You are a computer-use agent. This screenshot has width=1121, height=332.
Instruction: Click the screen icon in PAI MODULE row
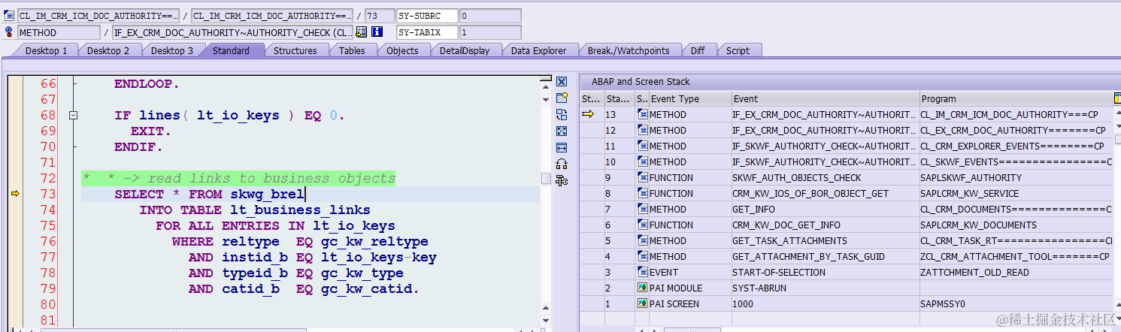[642, 288]
